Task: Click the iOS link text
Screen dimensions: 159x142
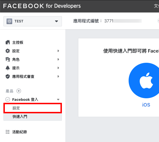Action: [x=146, y=105]
